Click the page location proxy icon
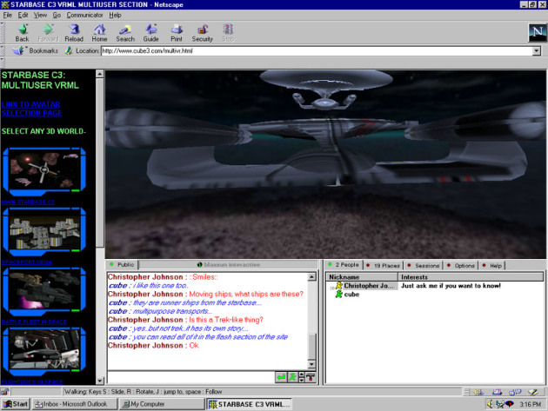Viewport: 548px width, 411px height. tap(69, 50)
